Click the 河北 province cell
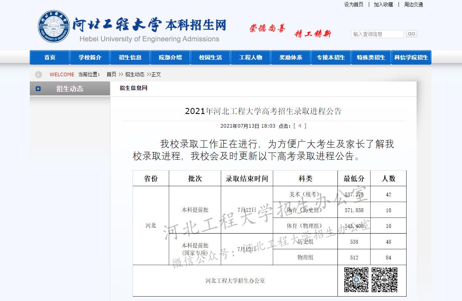The width and height of the screenshot is (462, 301). pyautogui.click(x=151, y=226)
